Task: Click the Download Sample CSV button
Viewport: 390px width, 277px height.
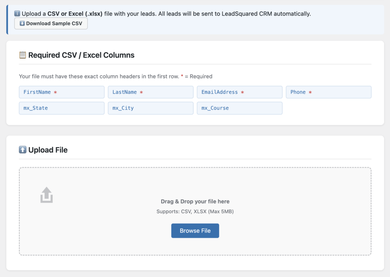Action: point(51,23)
